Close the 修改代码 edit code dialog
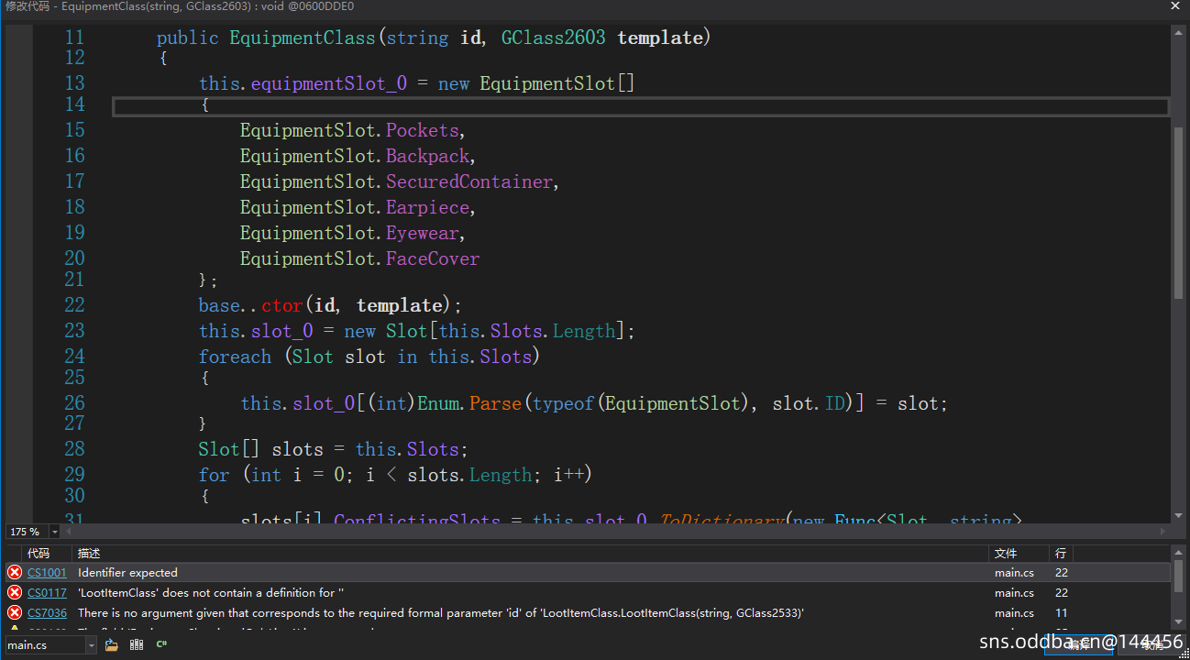The height and width of the screenshot is (660, 1190). (x=1174, y=6)
